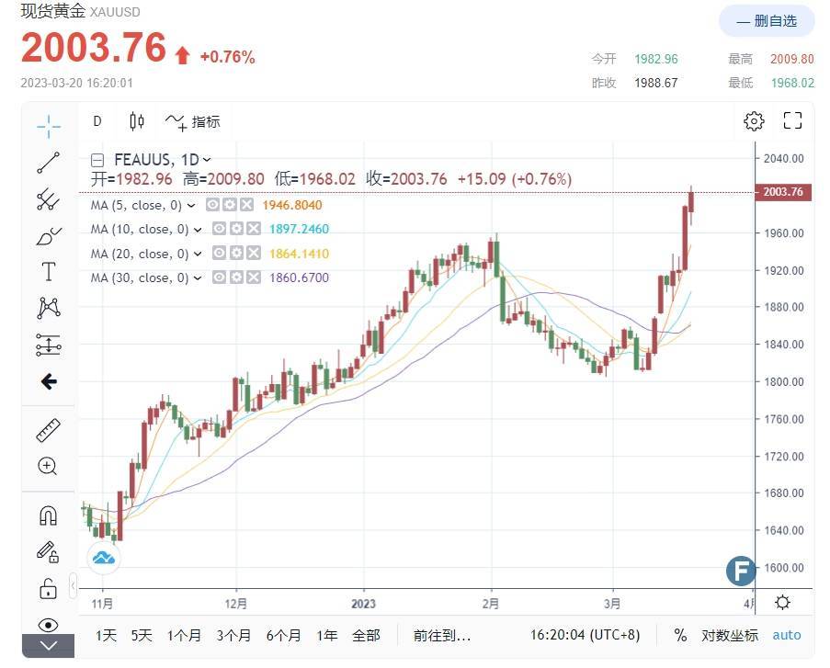Image resolution: width=830 pixels, height=668 pixels.
Task: Select the crosshair cursor tool
Action: pos(48,125)
